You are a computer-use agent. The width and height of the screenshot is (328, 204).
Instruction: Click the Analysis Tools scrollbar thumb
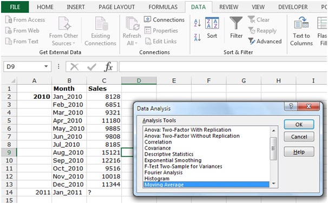(x=273, y=148)
